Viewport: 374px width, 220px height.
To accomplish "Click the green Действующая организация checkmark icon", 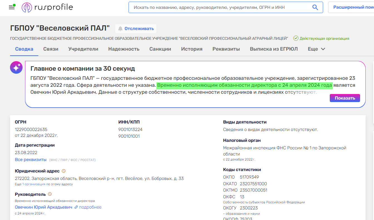I will pyautogui.click(x=296, y=38).
